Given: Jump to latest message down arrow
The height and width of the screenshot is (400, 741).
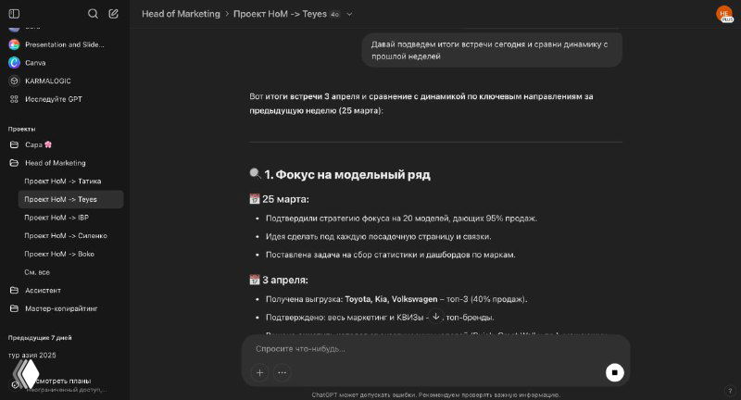Looking at the screenshot, I should (435, 317).
